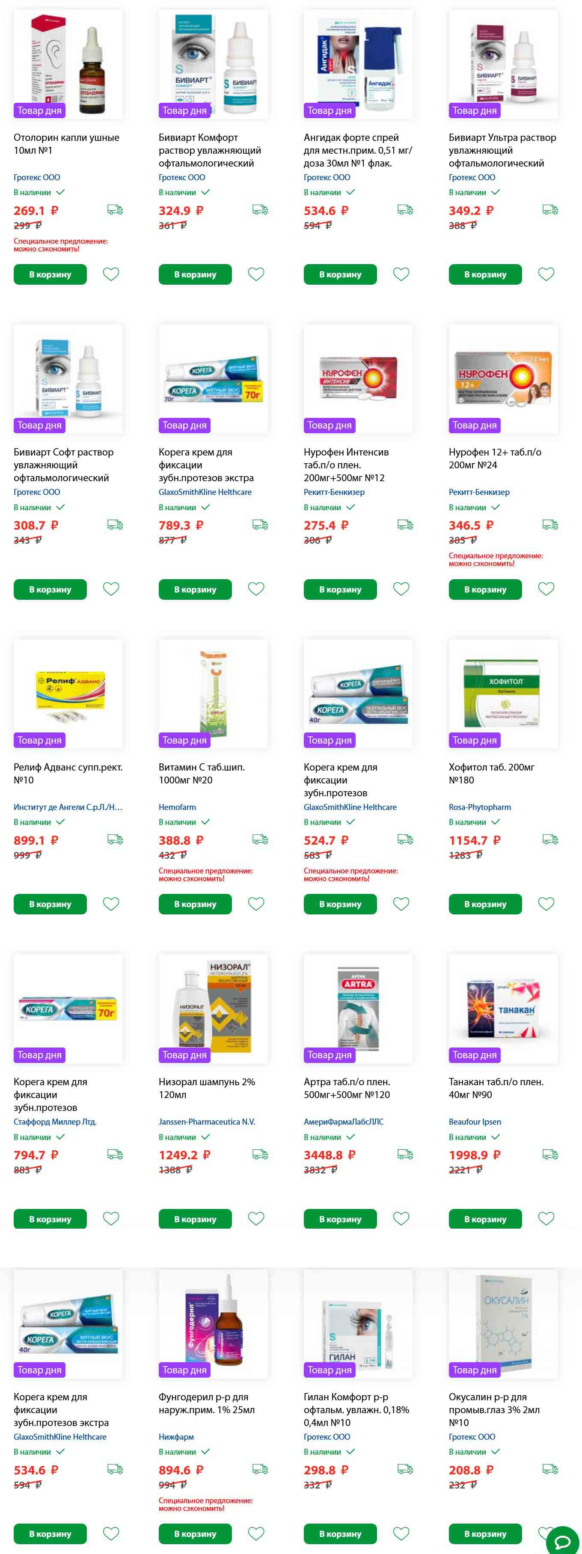Click delivery truck icon for Бивиарт Ультра
Image resolution: width=582 pixels, height=1554 pixels.
(550, 209)
